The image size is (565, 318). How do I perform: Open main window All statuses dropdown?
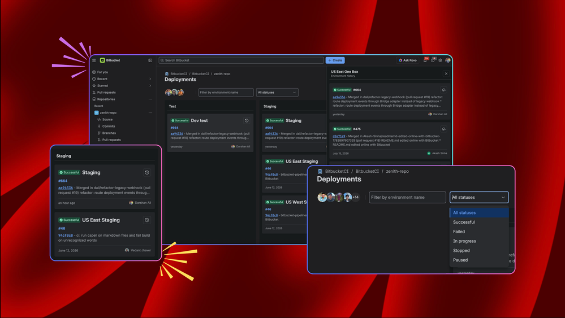[277, 93]
